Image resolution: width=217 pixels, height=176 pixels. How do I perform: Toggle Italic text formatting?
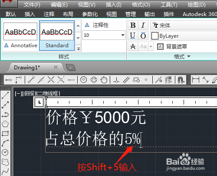click(143, 25)
